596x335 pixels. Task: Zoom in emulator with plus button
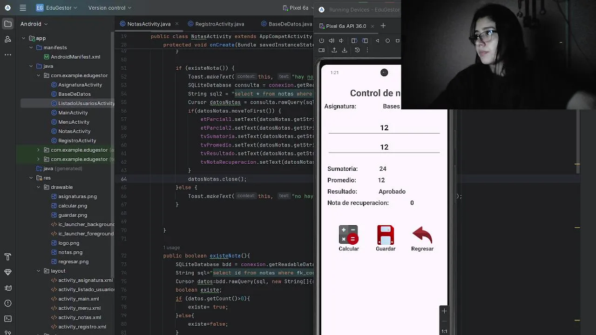444,311
